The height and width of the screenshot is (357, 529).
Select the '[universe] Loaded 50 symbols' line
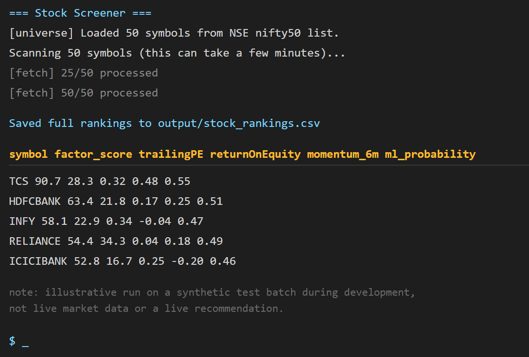point(174,33)
